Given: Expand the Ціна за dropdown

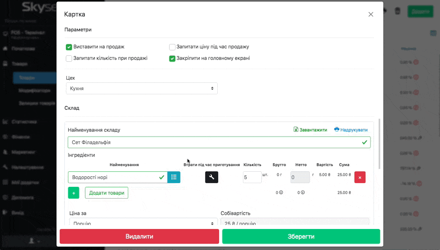Looking at the screenshot, I should point(142,223).
